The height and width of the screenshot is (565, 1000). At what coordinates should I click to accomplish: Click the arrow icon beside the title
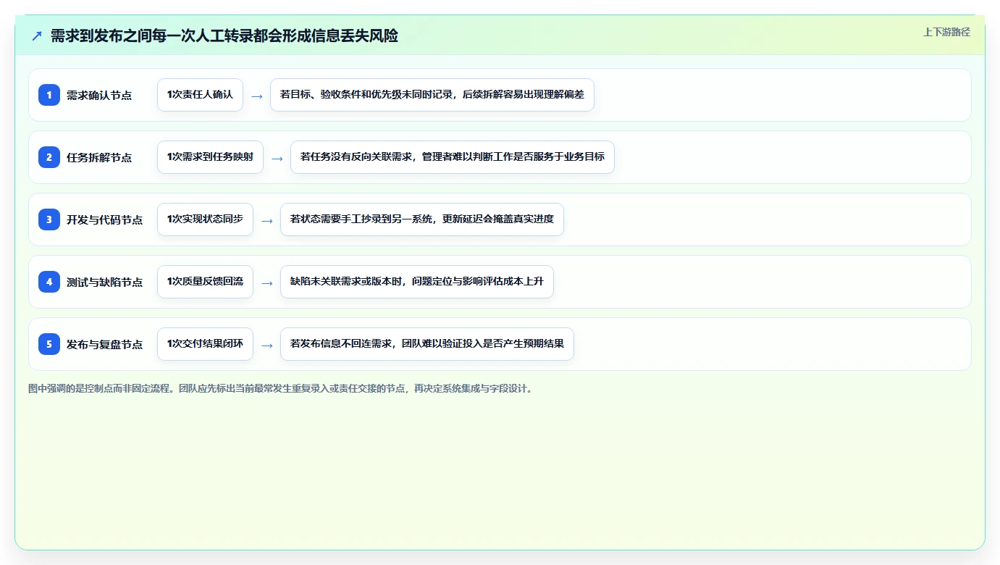pyautogui.click(x=37, y=36)
